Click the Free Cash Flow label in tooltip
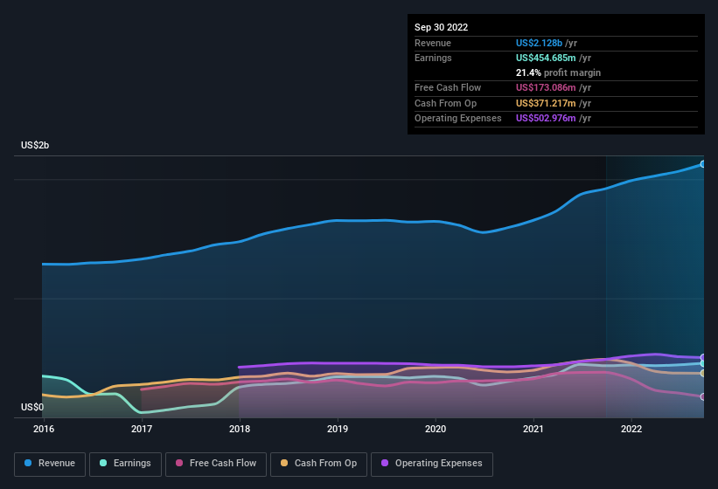718x489 pixels. [448, 87]
